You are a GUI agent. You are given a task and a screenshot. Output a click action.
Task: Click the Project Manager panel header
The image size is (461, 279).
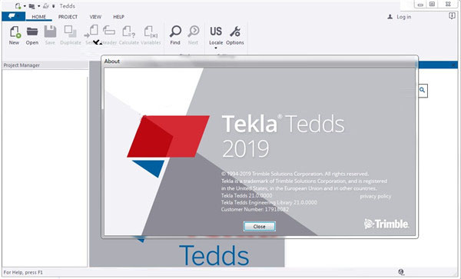tap(45, 65)
